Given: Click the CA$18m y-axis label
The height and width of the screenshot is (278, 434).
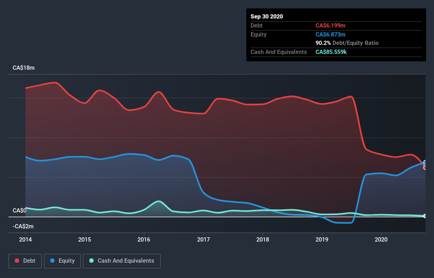Looking at the screenshot, I should pyautogui.click(x=24, y=68).
